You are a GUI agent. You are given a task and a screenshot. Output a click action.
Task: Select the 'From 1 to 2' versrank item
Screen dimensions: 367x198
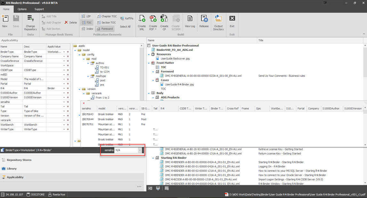(102, 98)
